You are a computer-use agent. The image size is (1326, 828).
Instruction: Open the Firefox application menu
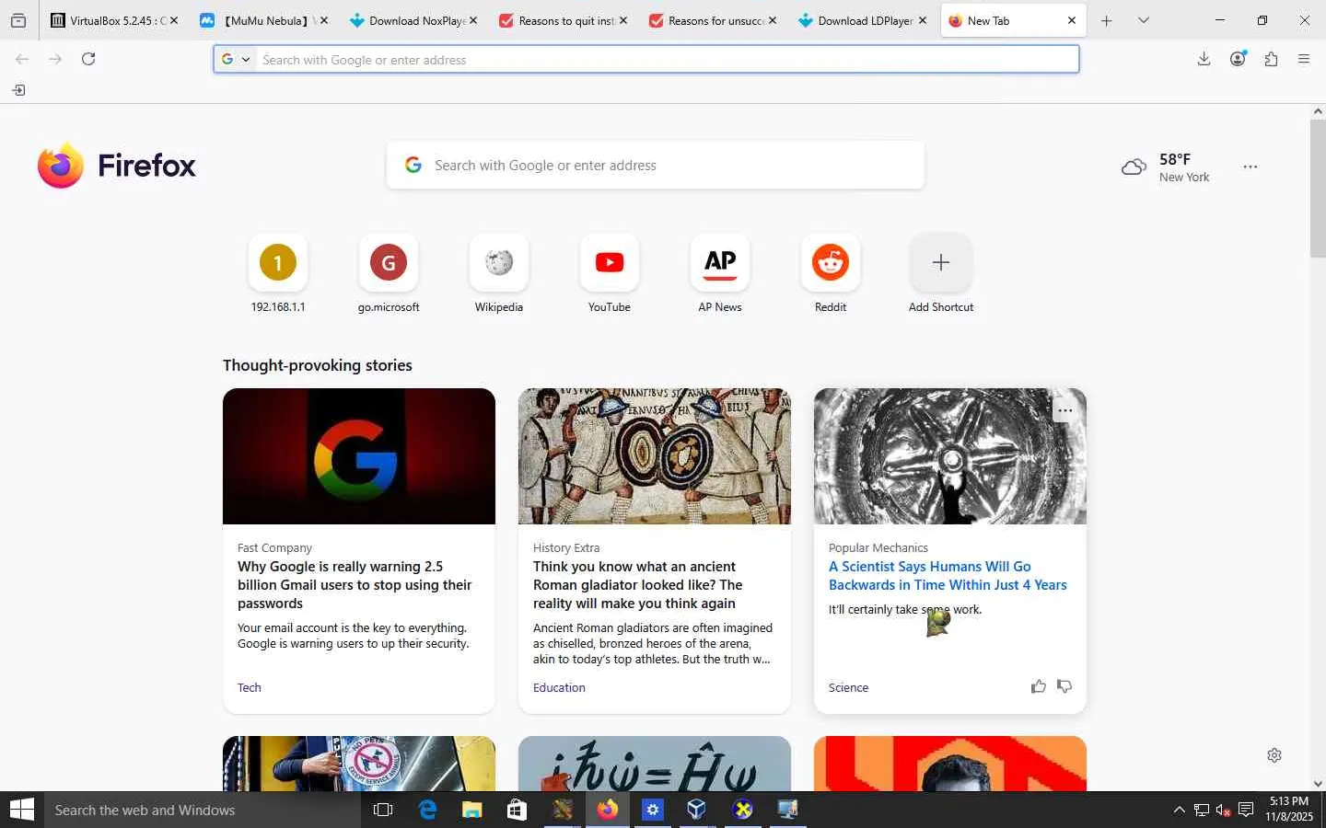point(1304,59)
